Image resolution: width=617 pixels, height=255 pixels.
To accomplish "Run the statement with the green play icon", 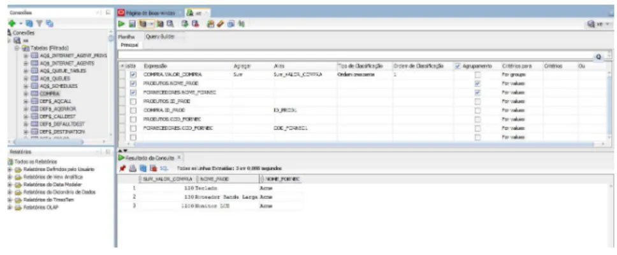I will (122, 24).
